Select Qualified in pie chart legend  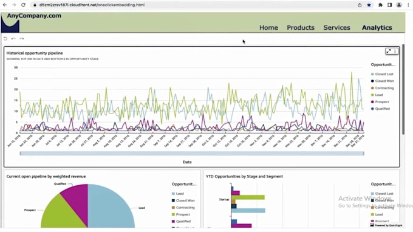click(181, 221)
